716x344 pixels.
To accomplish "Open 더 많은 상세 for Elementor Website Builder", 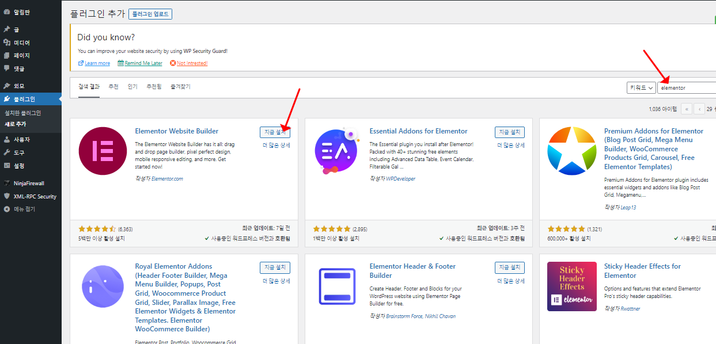I will tap(276, 146).
